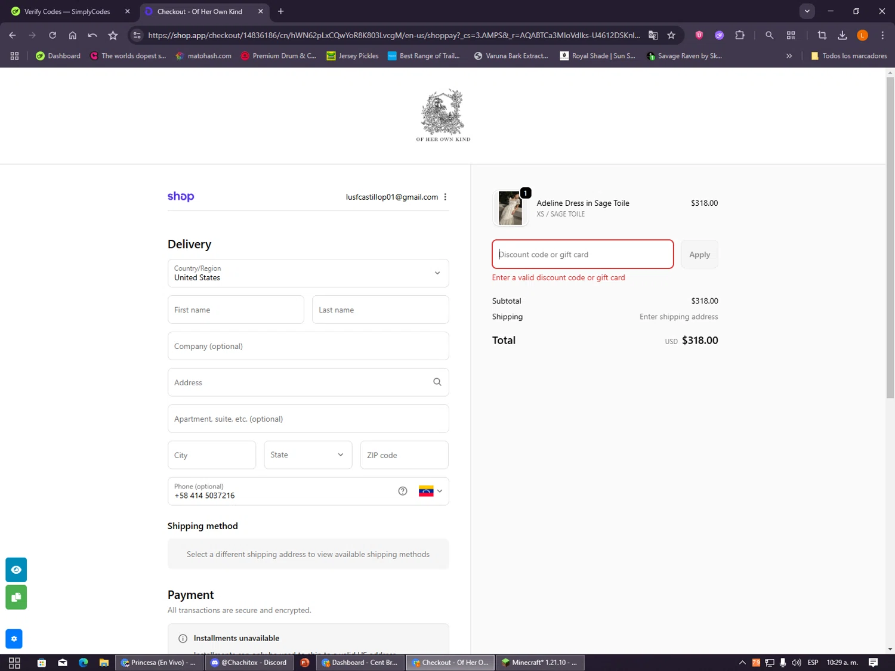Click the ZIP code field

[404, 455]
